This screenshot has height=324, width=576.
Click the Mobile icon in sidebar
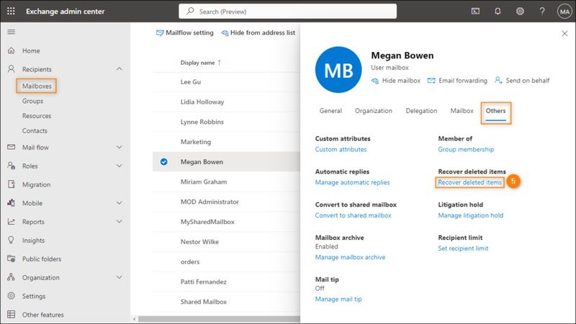point(12,203)
